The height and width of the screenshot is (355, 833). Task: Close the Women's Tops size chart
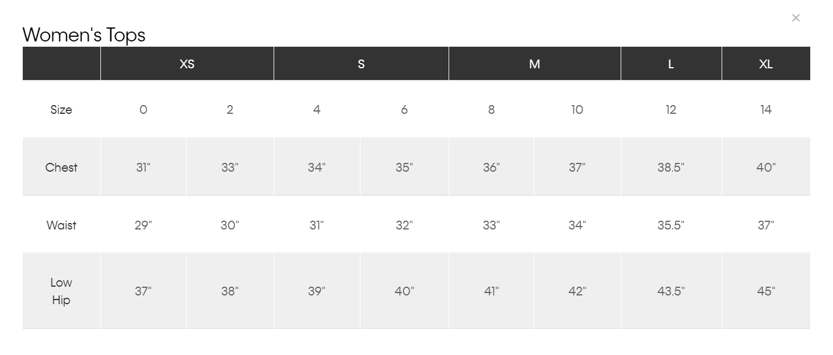point(796,18)
